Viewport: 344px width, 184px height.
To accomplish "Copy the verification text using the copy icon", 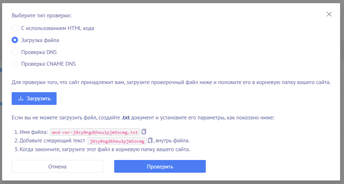I will pos(150,141).
